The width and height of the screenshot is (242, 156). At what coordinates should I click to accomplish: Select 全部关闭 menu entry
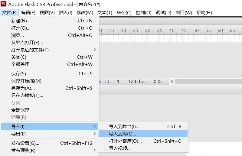(50, 64)
